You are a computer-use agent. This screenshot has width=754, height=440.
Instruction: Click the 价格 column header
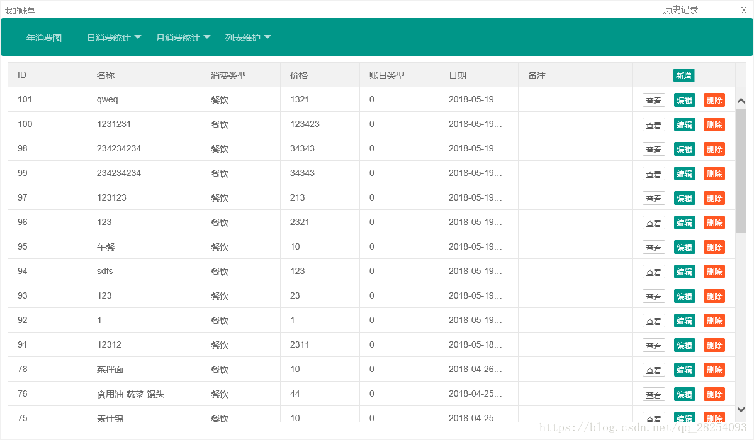[299, 75]
